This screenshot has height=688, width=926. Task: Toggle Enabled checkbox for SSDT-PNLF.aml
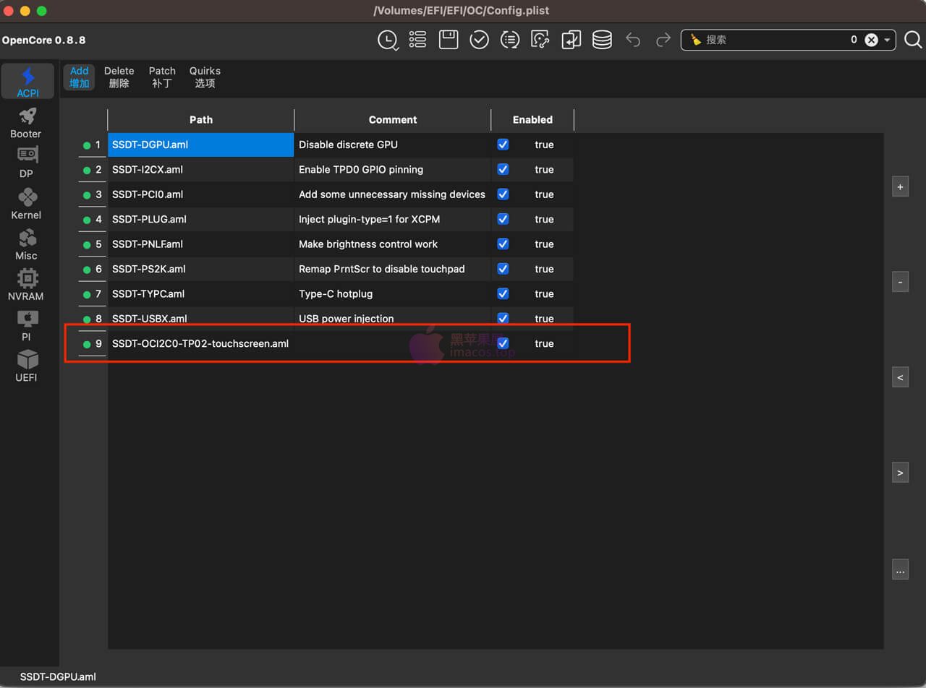[503, 244]
